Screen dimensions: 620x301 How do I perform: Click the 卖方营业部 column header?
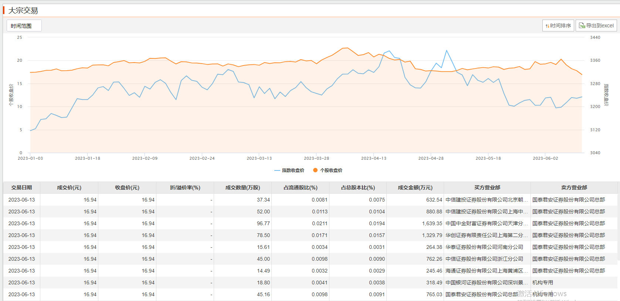pos(574,188)
